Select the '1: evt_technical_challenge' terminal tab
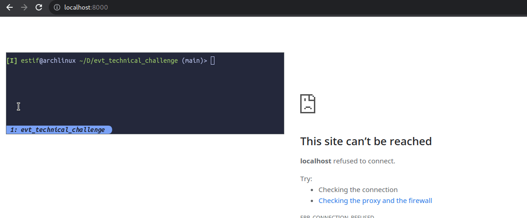 click(59, 130)
